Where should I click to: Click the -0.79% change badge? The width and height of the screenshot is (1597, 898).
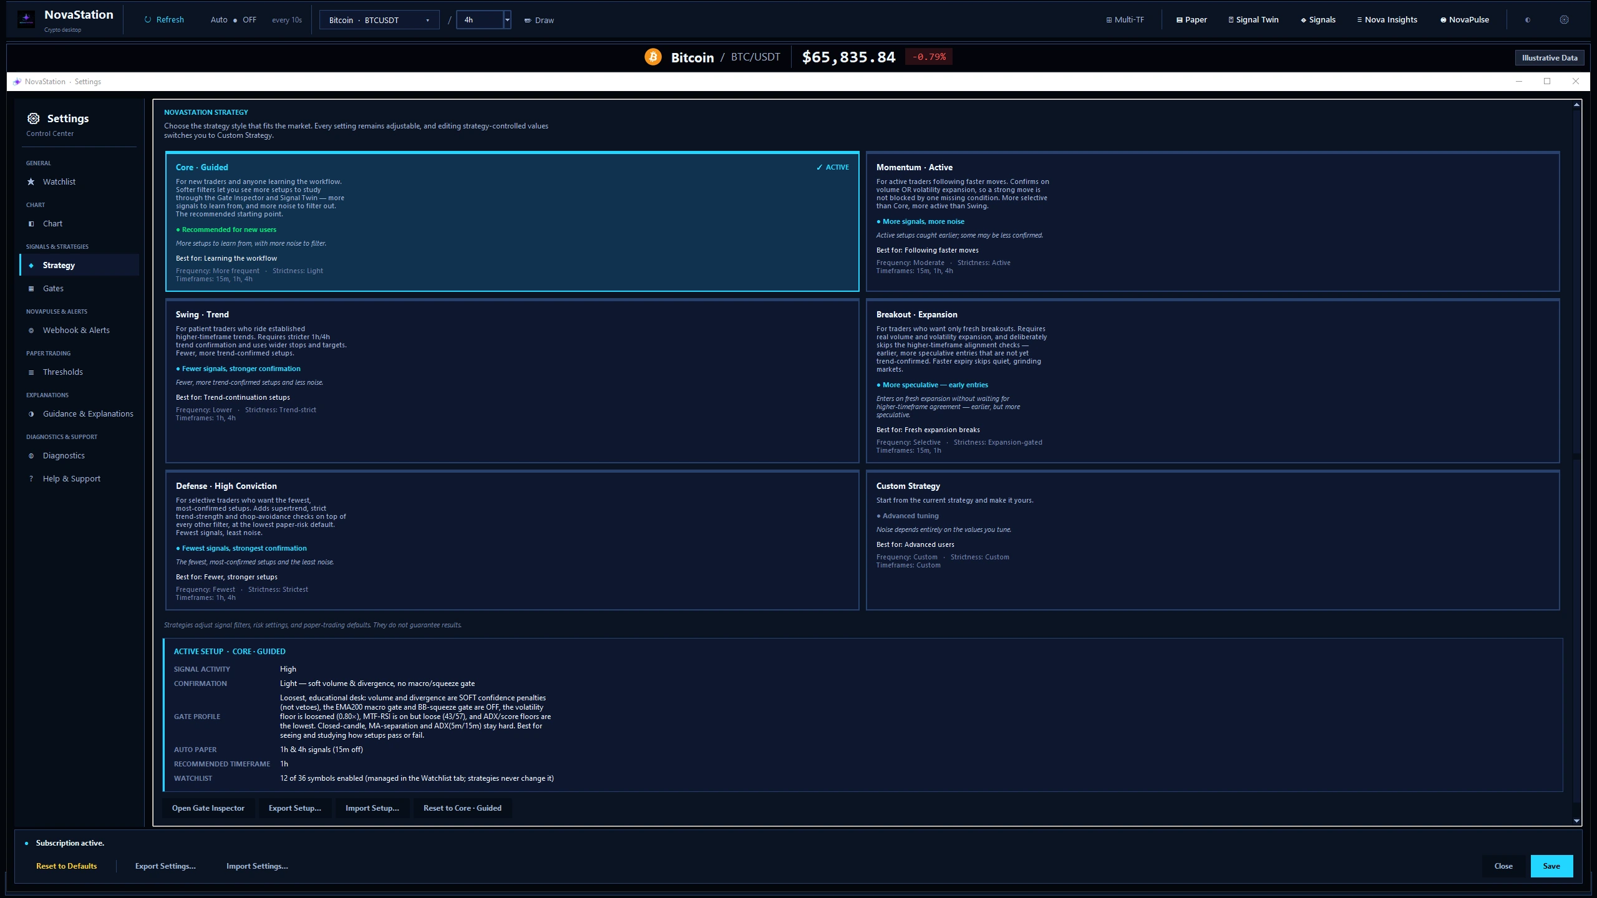(929, 57)
